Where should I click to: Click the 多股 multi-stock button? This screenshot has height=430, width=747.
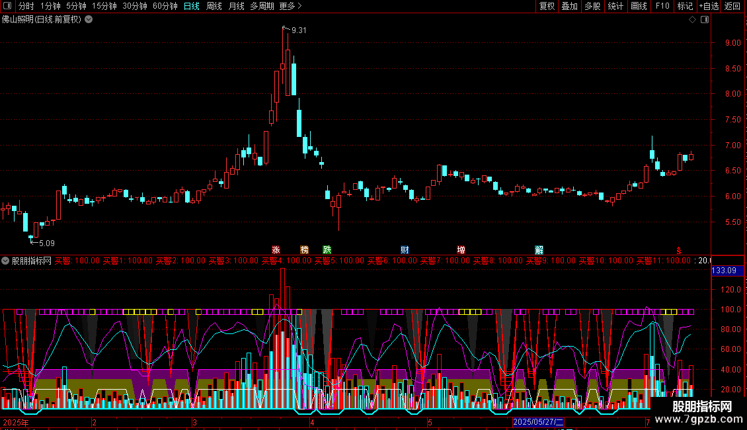pyautogui.click(x=592, y=6)
